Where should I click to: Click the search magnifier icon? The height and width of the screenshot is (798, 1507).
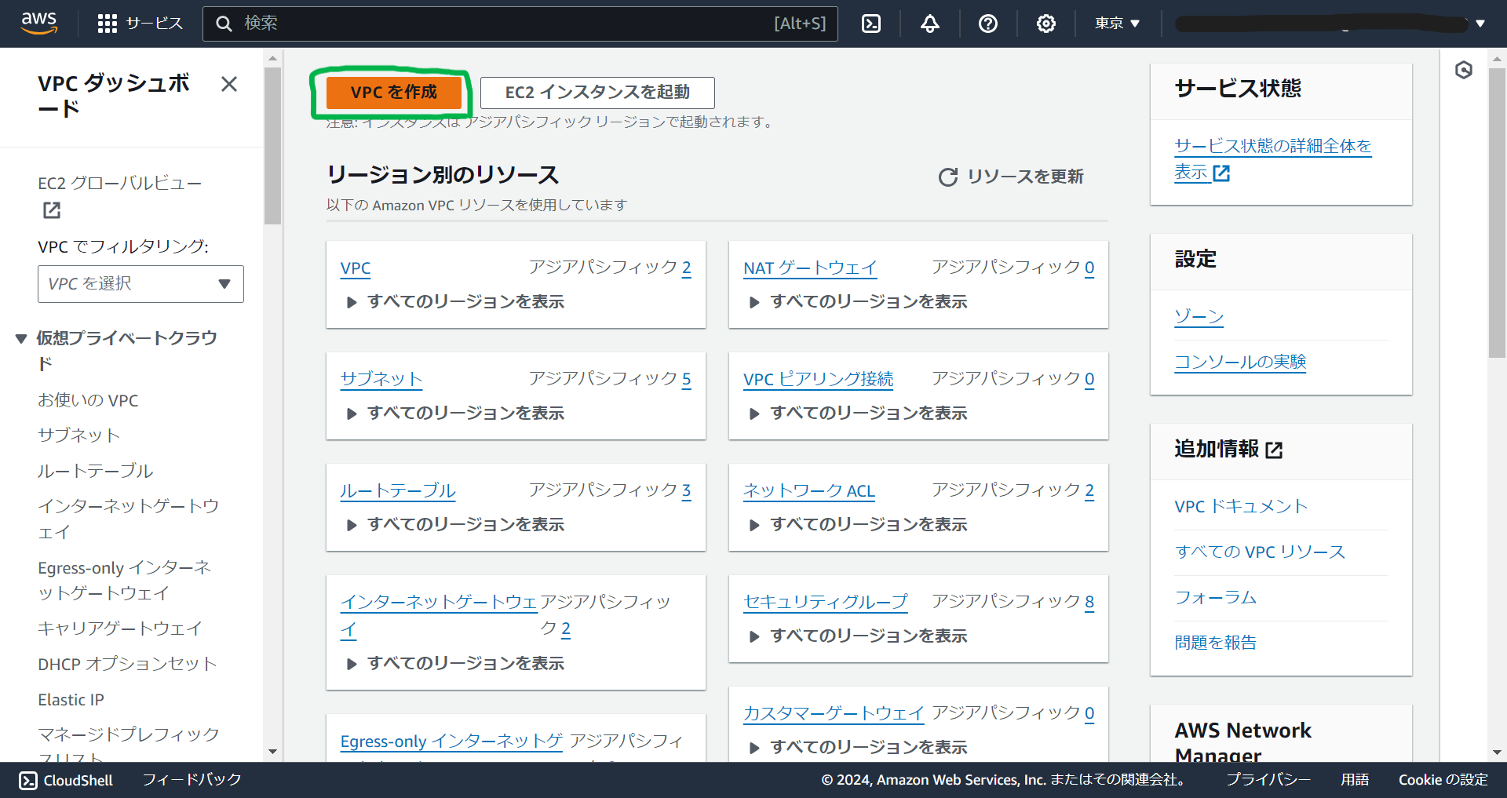tap(224, 23)
